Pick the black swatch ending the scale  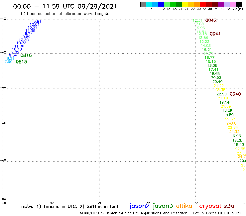239,4
